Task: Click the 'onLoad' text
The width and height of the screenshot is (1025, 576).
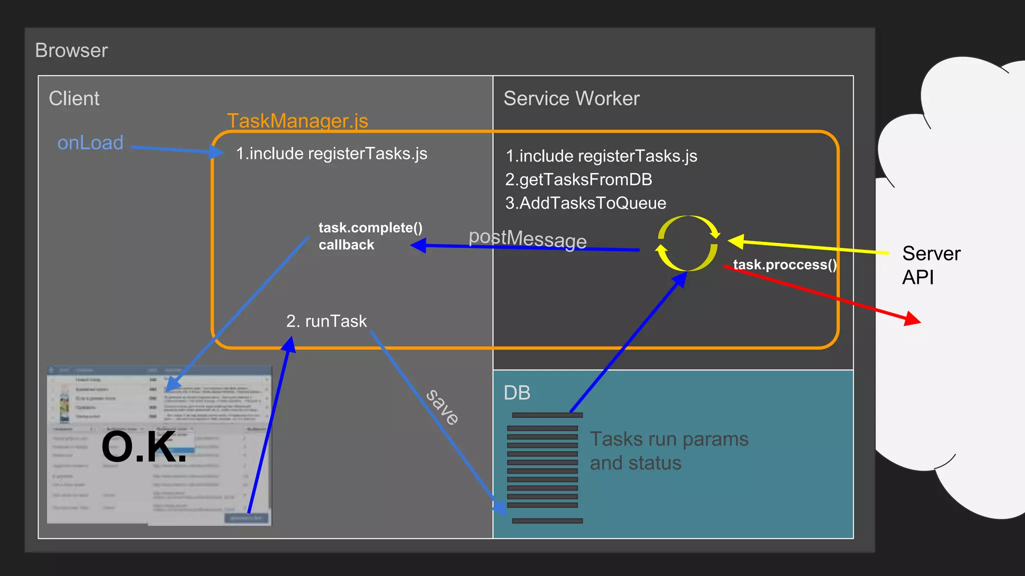Action: (x=91, y=143)
